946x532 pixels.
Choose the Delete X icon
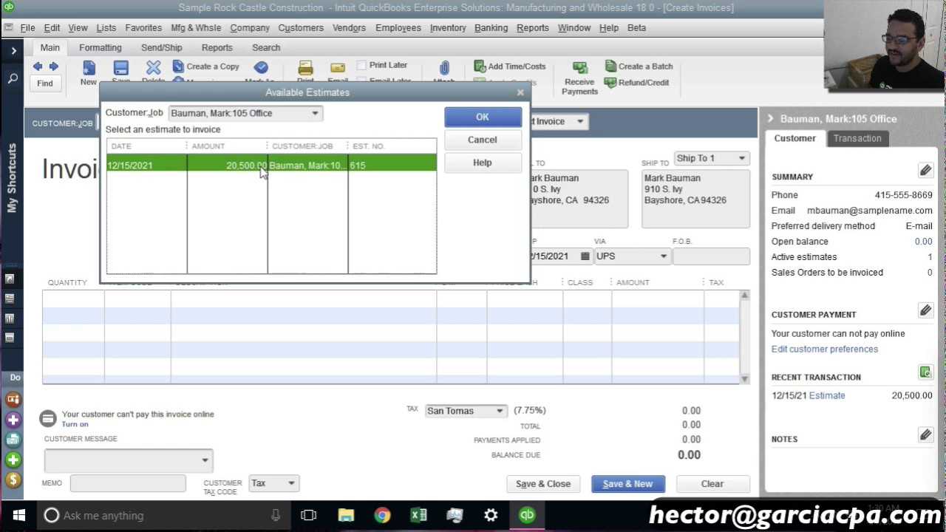(153, 68)
